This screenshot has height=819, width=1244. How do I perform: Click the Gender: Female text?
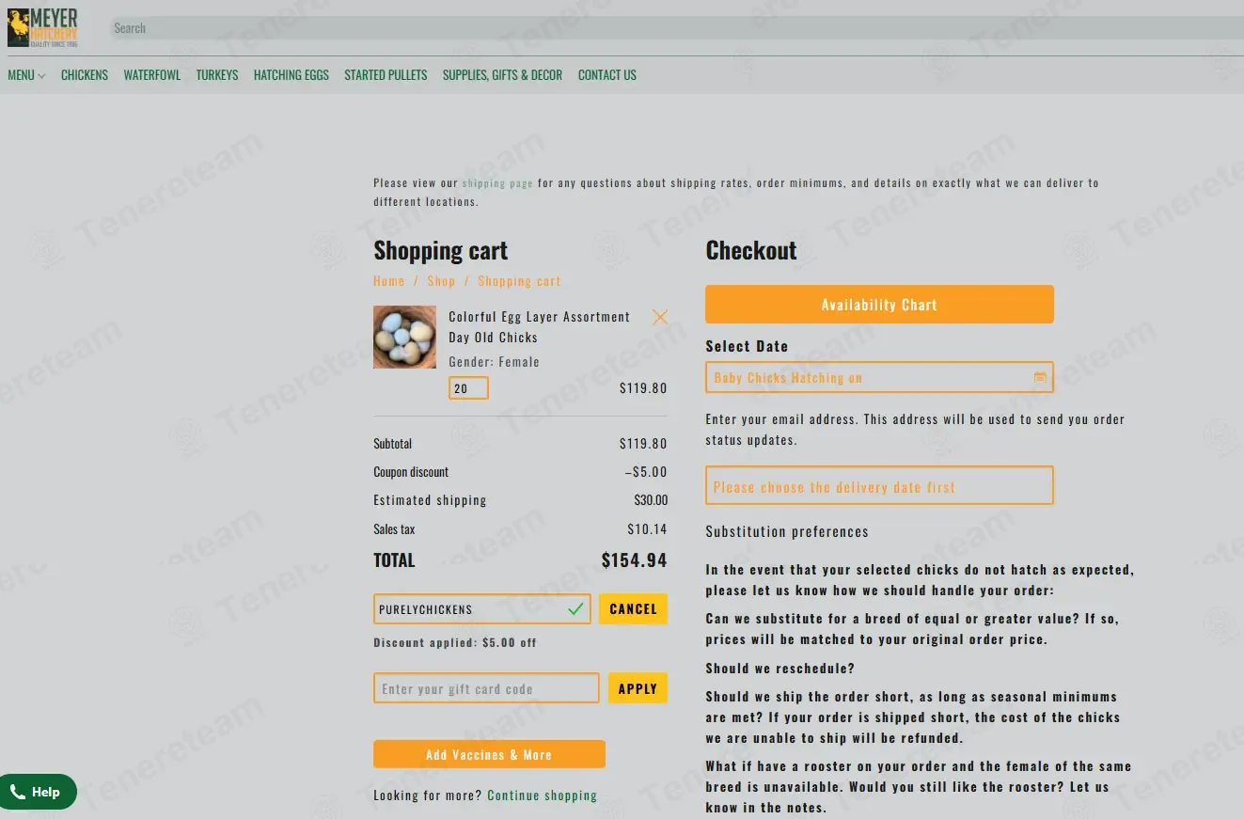(x=494, y=362)
